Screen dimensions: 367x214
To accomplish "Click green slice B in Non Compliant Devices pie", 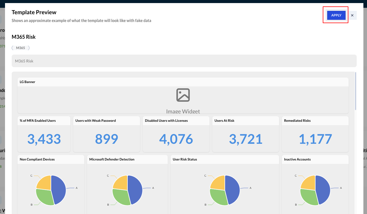I will pyautogui.click(x=44, y=197).
